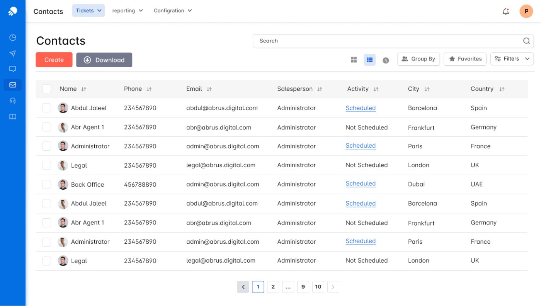This screenshot has width=541, height=306.
Task: Sort table by Country column
Action: click(x=502, y=89)
